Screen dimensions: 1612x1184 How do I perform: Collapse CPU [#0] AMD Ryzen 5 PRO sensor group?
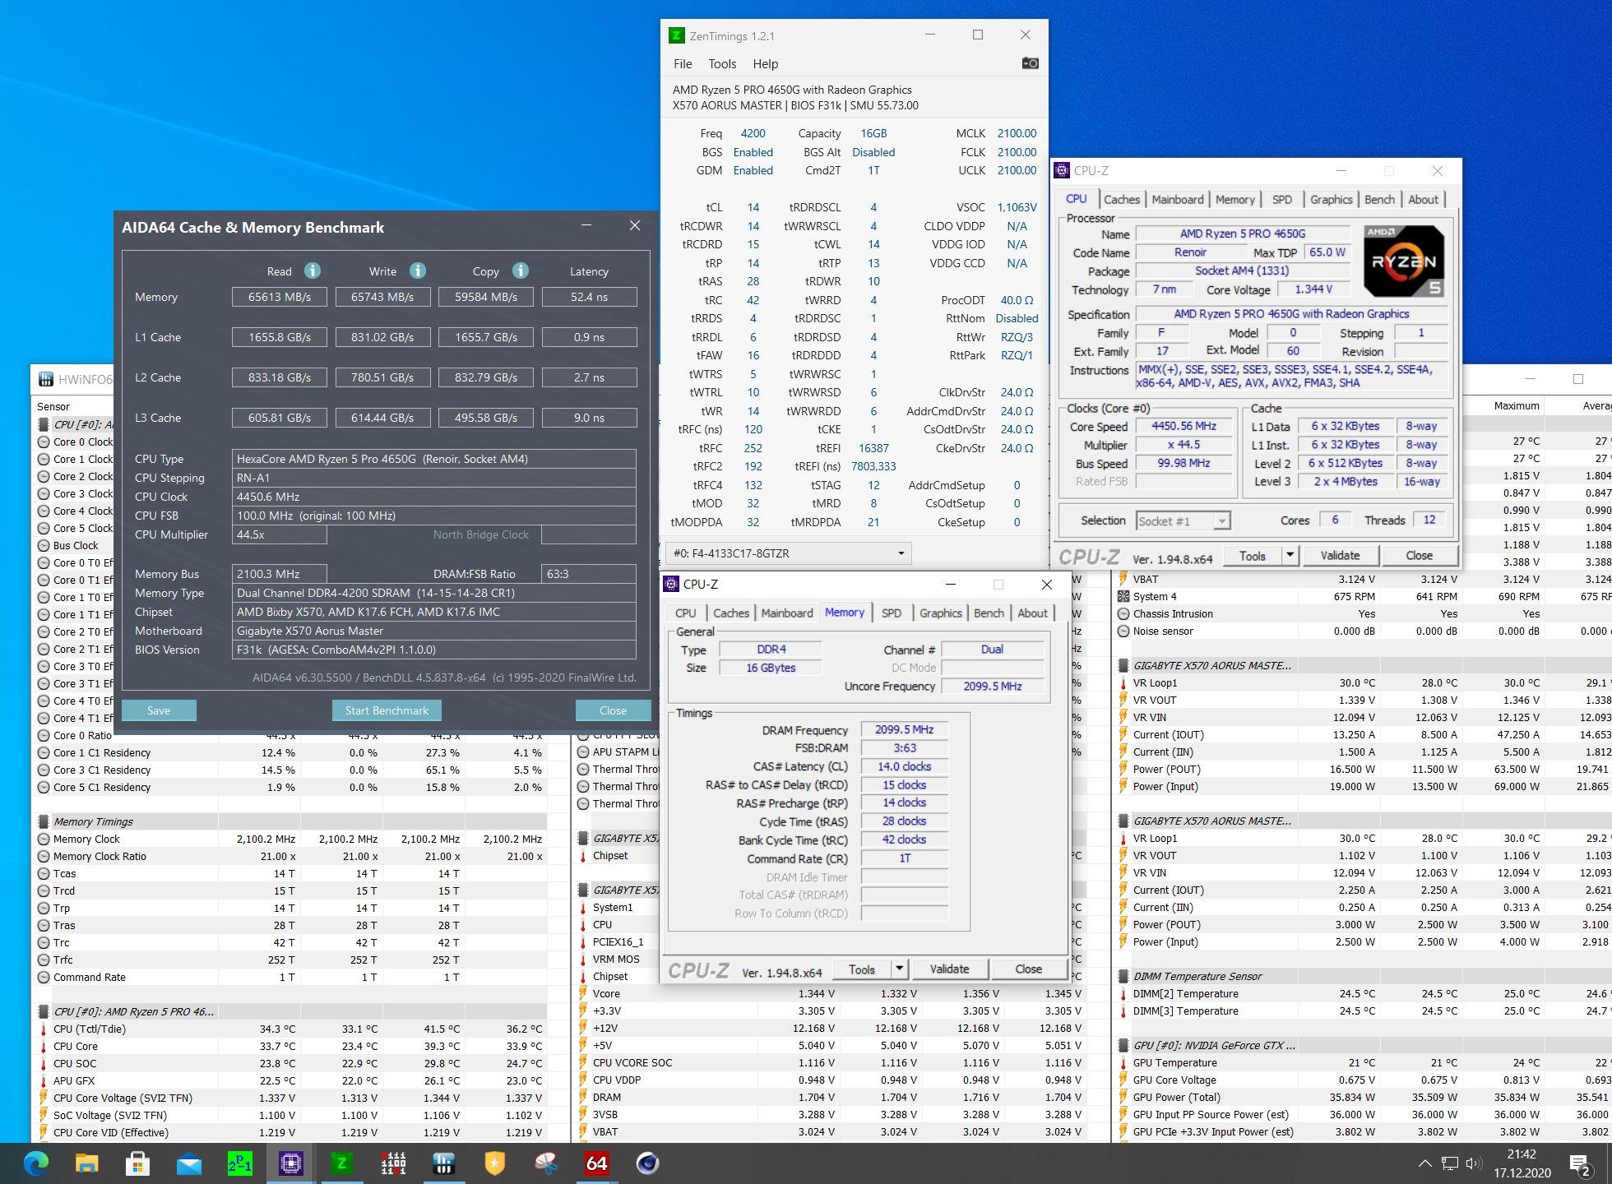point(44,1011)
